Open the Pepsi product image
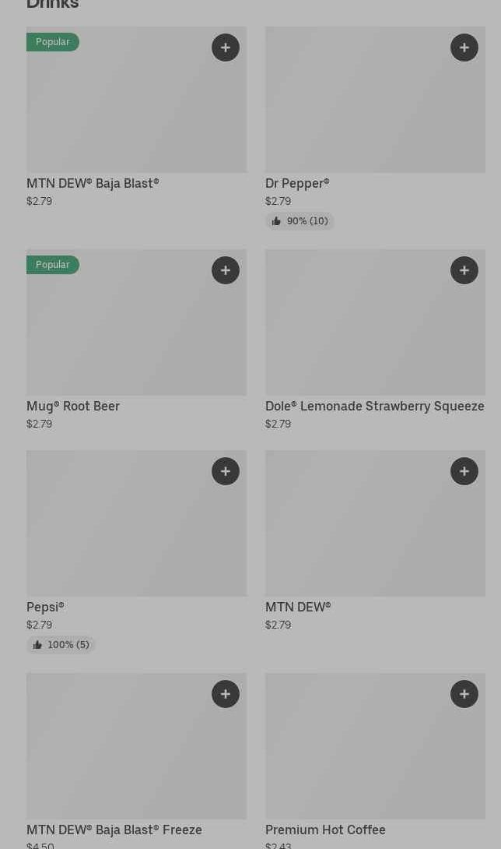Viewport: 501px width, 849px height. click(136, 530)
